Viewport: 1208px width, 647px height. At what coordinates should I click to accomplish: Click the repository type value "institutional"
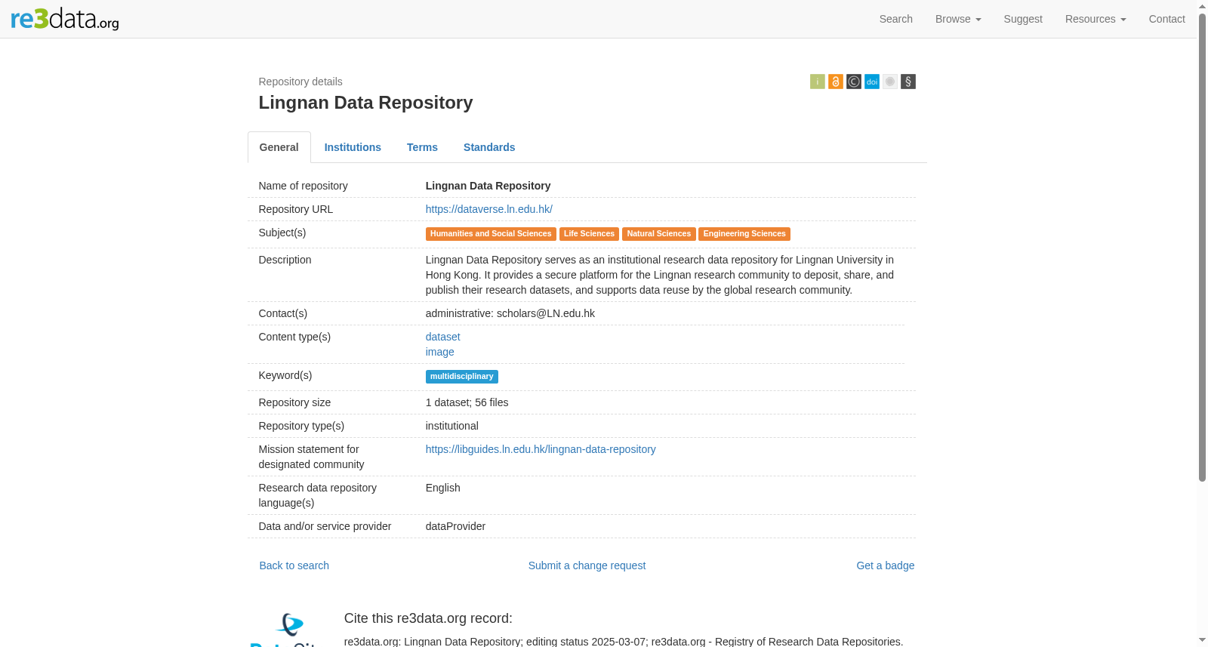coord(451,426)
